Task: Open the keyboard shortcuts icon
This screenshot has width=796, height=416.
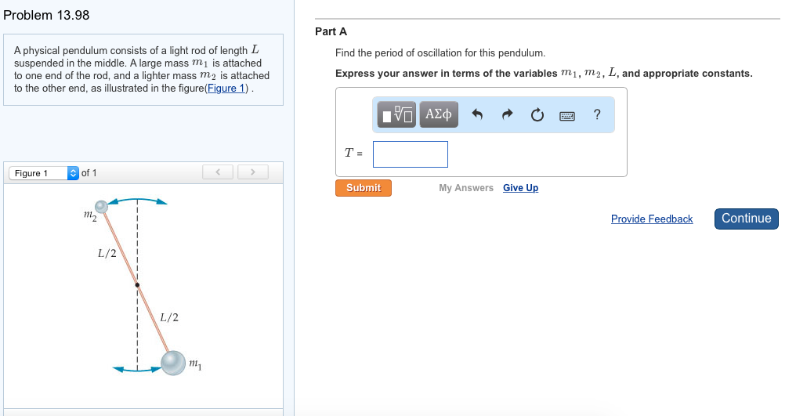Action: pos(567,116)
